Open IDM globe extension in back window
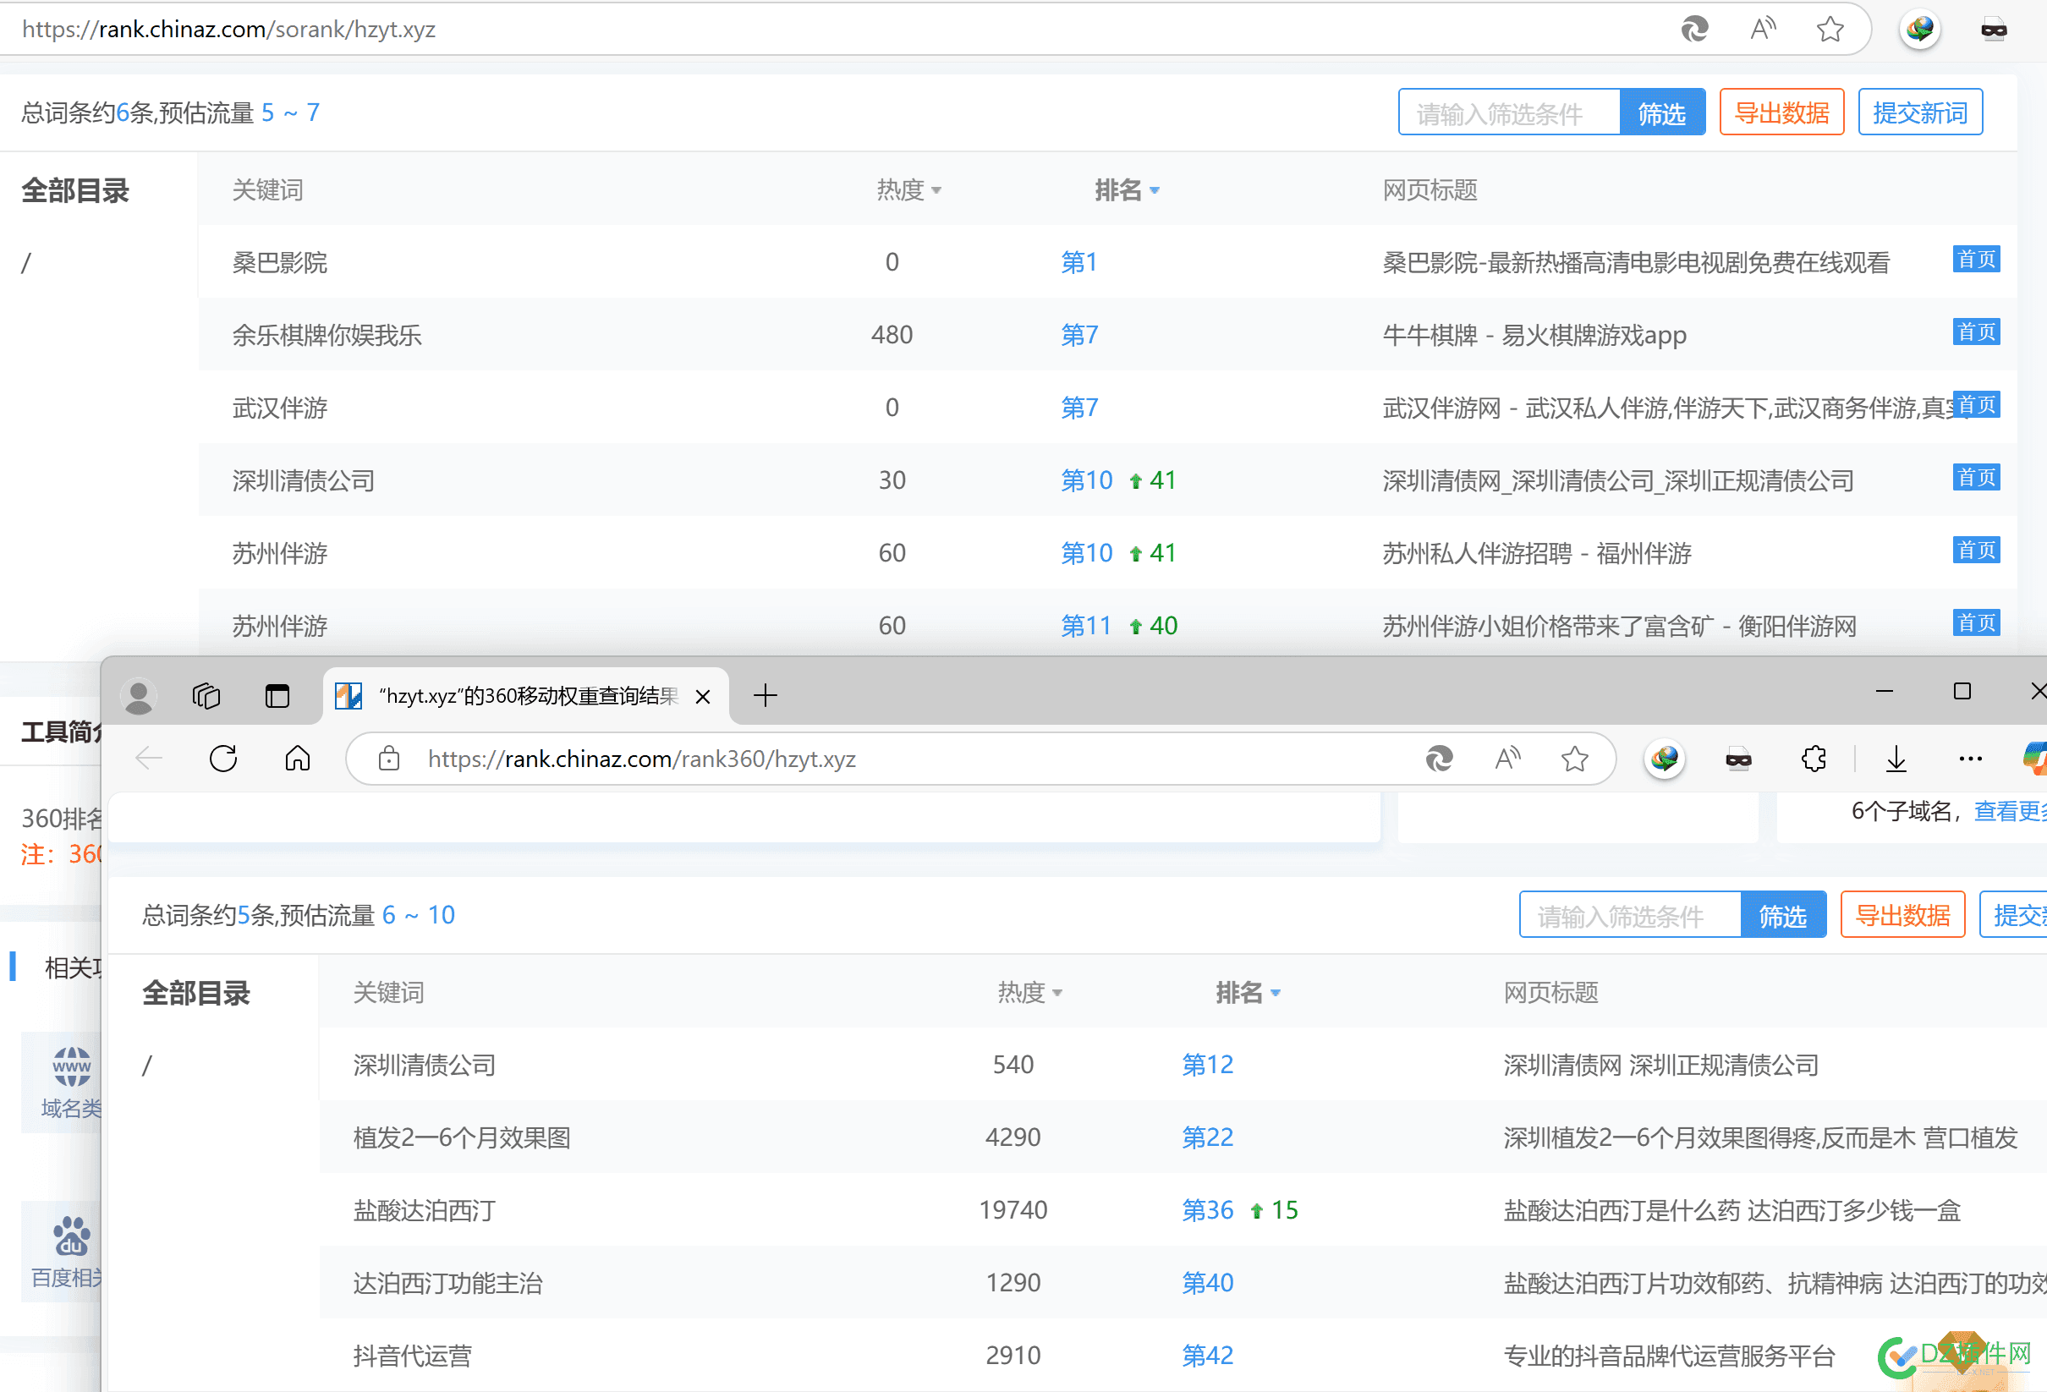 1919,29
